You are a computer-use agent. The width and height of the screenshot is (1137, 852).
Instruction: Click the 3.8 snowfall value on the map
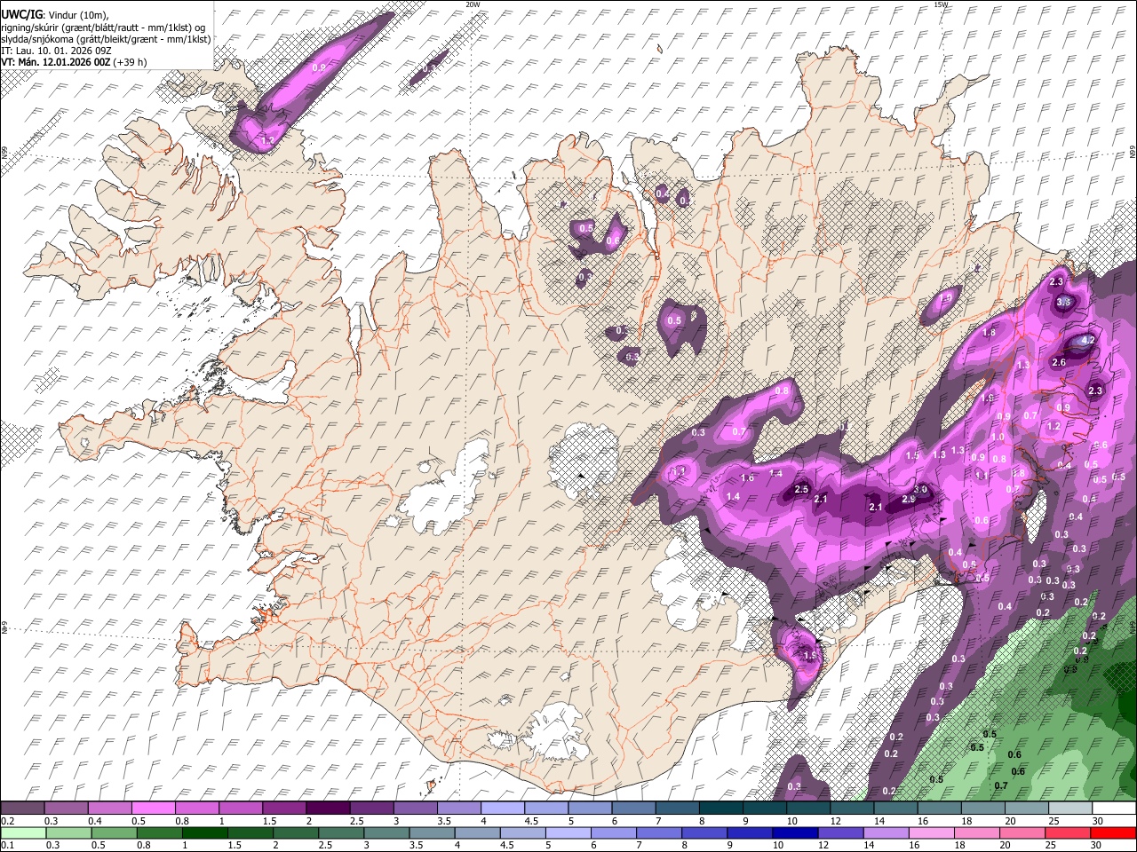pyautogui.click(x=1064, y=303)
